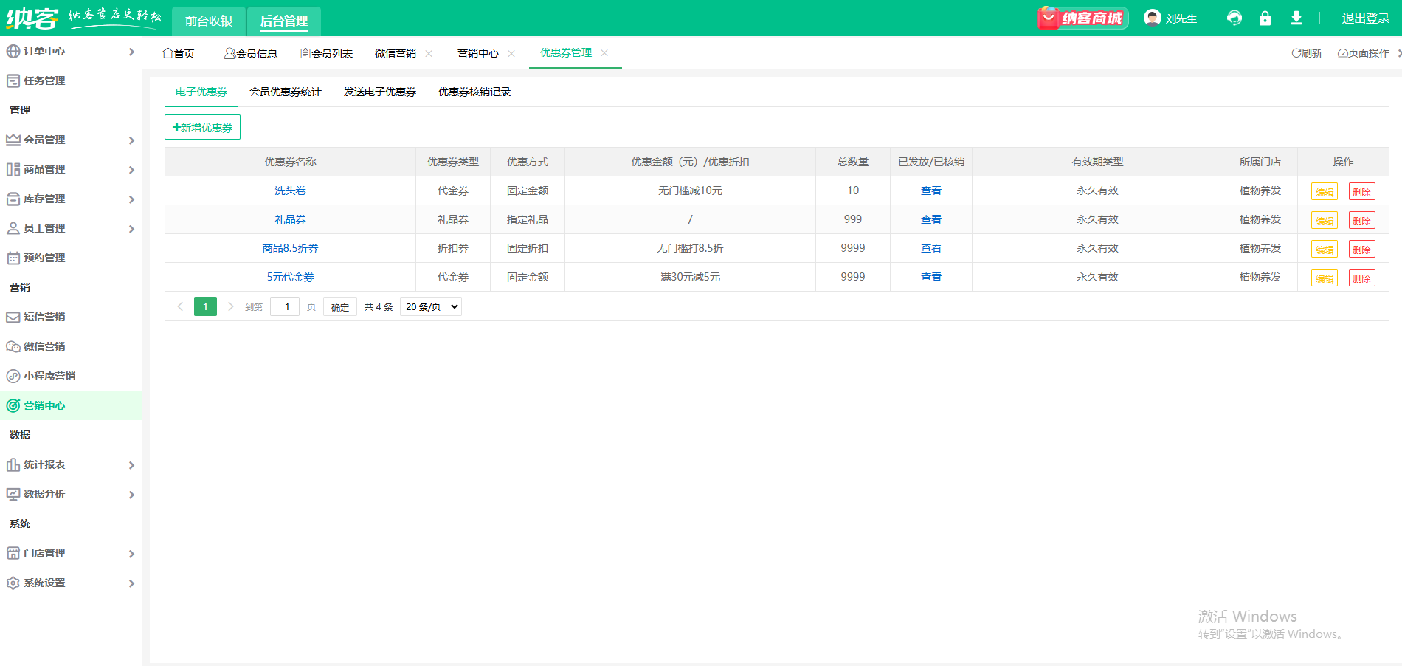
Task: Expand 库存管理 chevron arrow
Action: click(x=131, y=199)
